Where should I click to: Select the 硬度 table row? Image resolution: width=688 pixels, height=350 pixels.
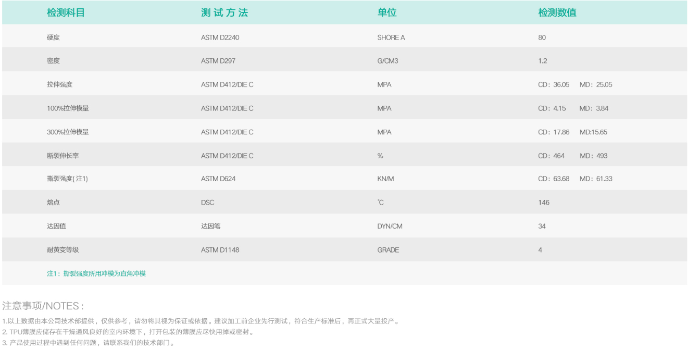coord(52,37)
